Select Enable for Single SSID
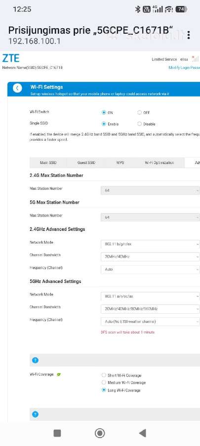Viewport: 200px width, 446px height. [104, 124]
